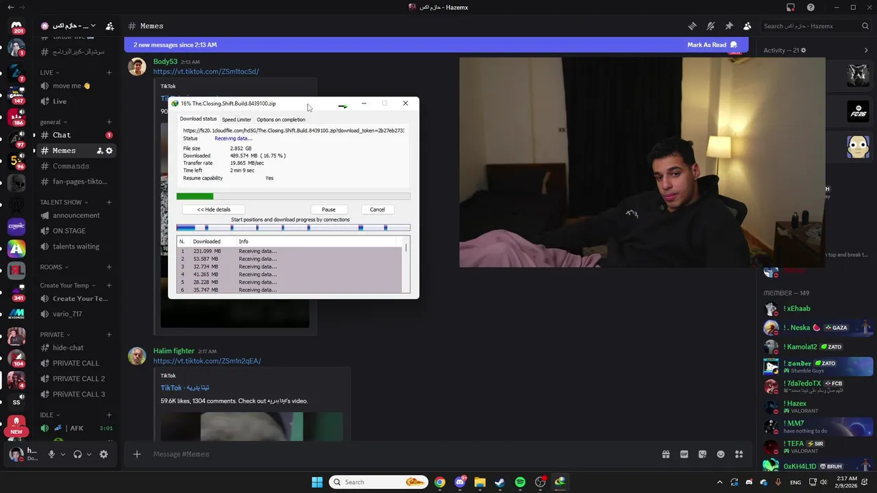Image resolution: width=877 pixels, height=493 pixels.
Task: Switch to Speed Limiter tab in download dialog
Action: click(236, 120)
